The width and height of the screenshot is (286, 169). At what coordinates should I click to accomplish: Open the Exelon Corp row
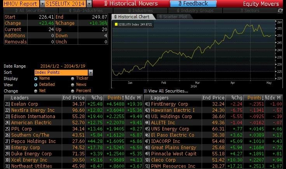pyautogui.click(x=73, y=104)
